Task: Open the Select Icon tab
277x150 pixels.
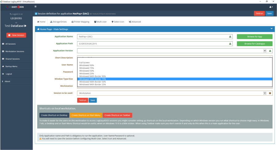Action: pos(118,22)
